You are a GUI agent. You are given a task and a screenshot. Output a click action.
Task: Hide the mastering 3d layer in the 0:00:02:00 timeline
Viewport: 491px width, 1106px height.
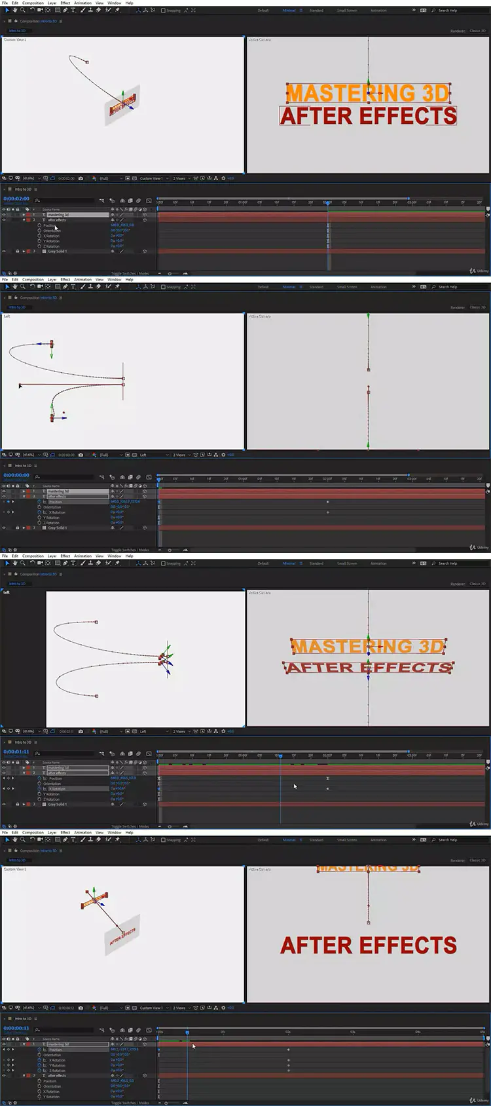pos(4,214)
